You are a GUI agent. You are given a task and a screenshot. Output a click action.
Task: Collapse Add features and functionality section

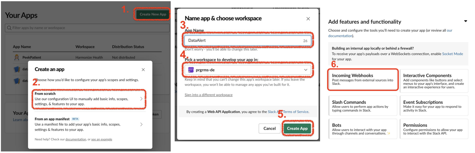tap(466, 21)
